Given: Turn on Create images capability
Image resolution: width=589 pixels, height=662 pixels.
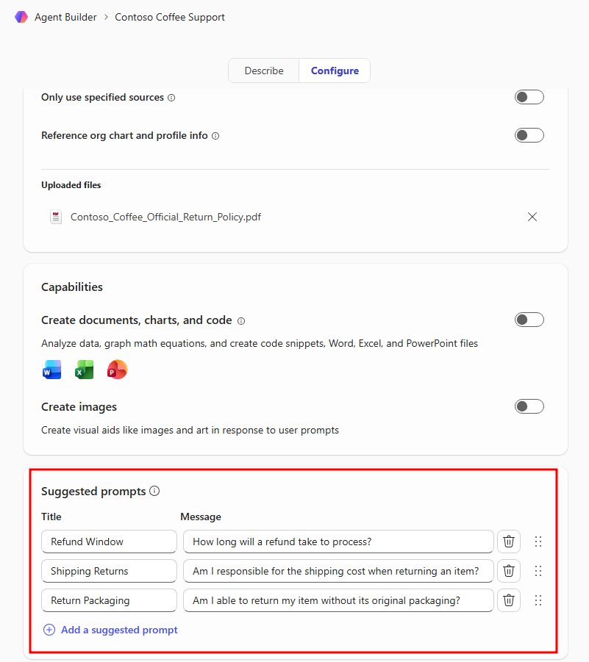Looking at the screenshot, I should coord(529,406).
